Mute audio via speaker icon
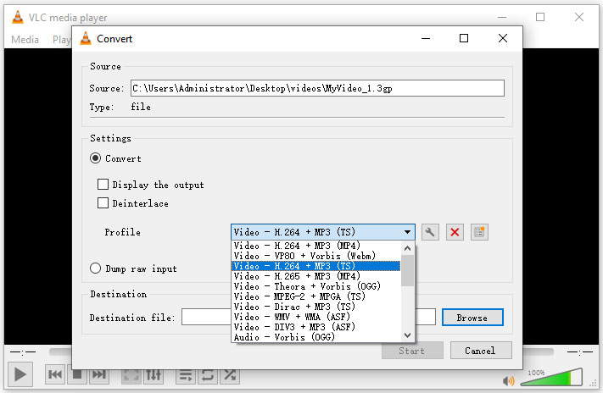603x393 pixels. (508, 380)
